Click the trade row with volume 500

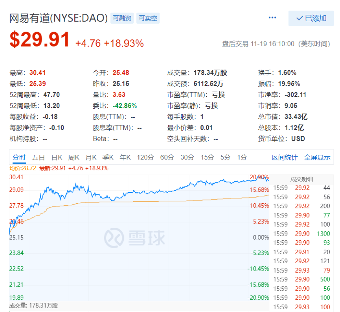click(301, 279)
